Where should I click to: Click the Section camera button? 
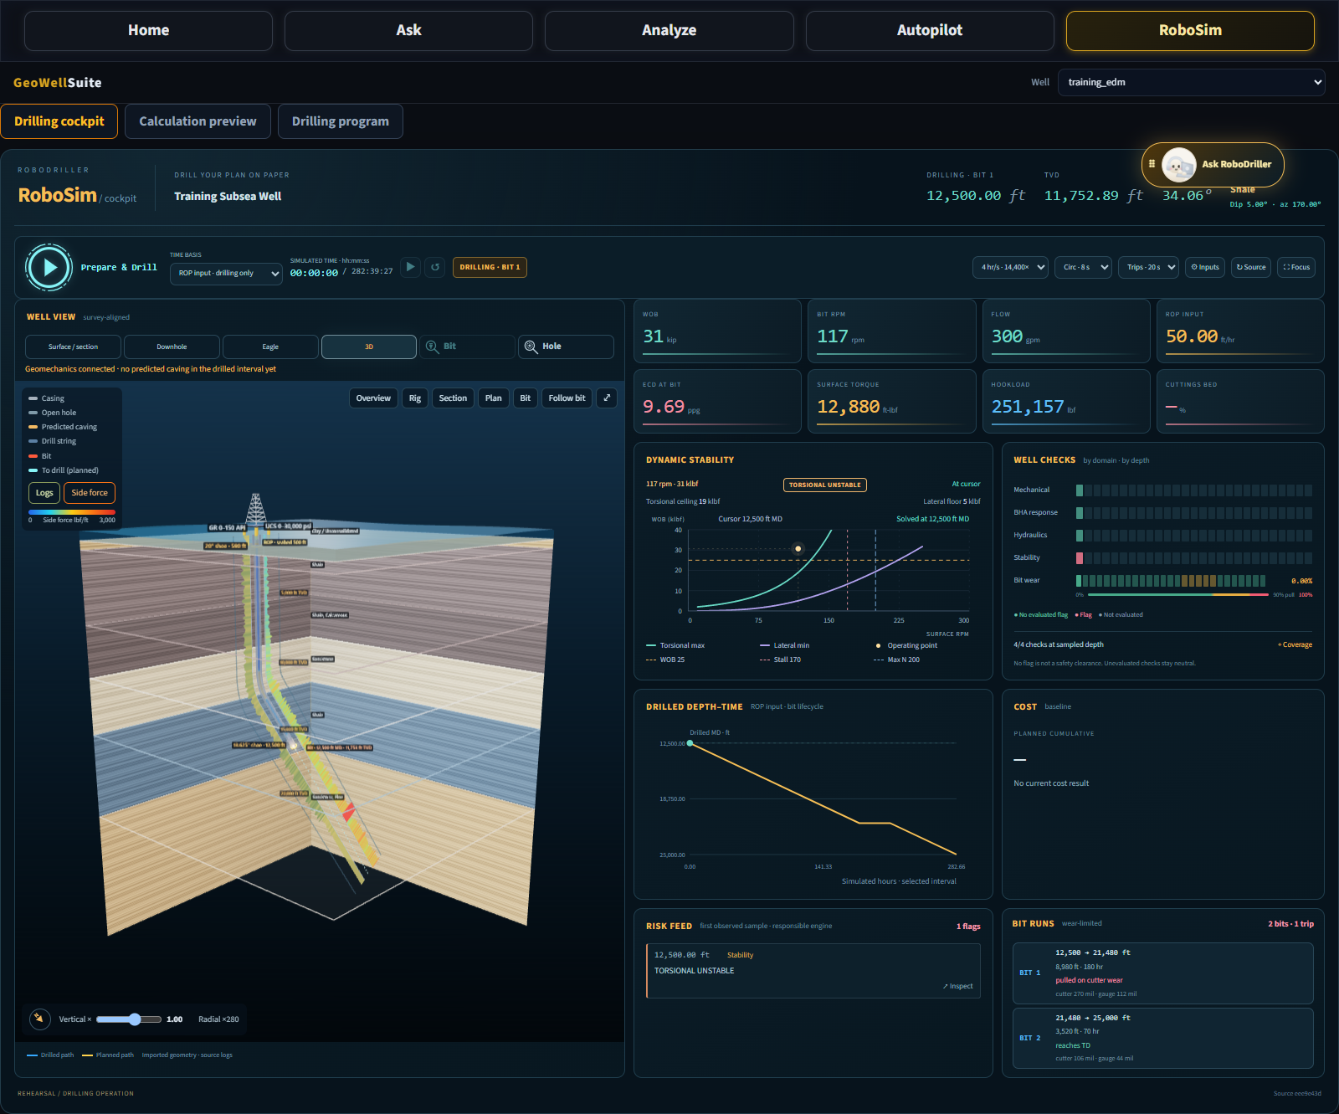pos(453,398)
